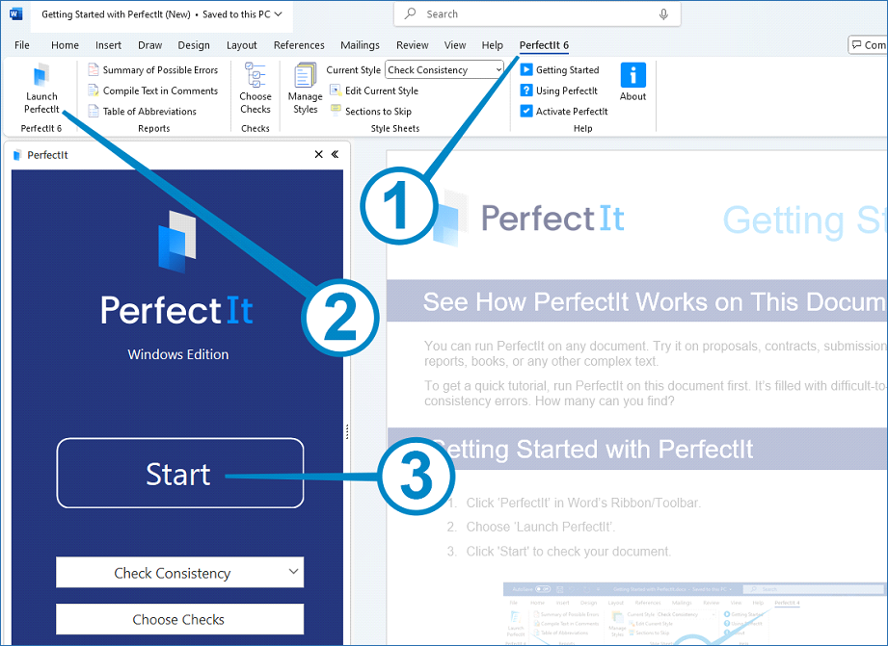
Task: Click into the Search box
Action: [x=537, y=14]
